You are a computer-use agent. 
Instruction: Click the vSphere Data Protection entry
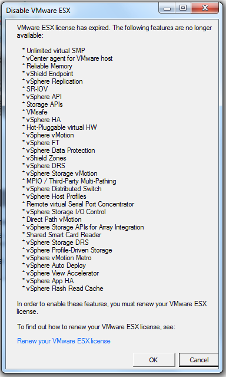61,151
